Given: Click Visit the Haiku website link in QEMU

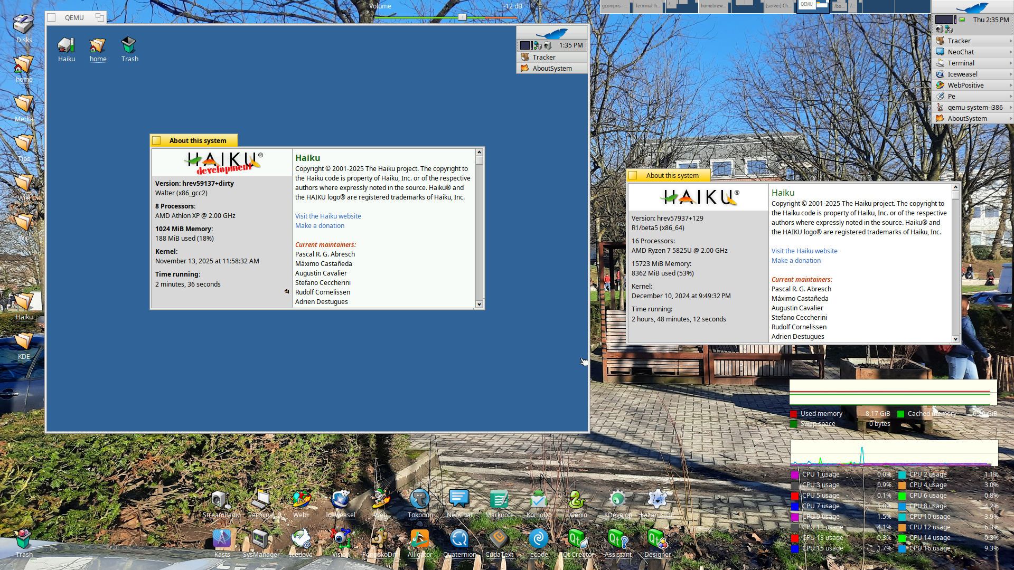Looking at the screenshot, I should (x=328, y=216).
